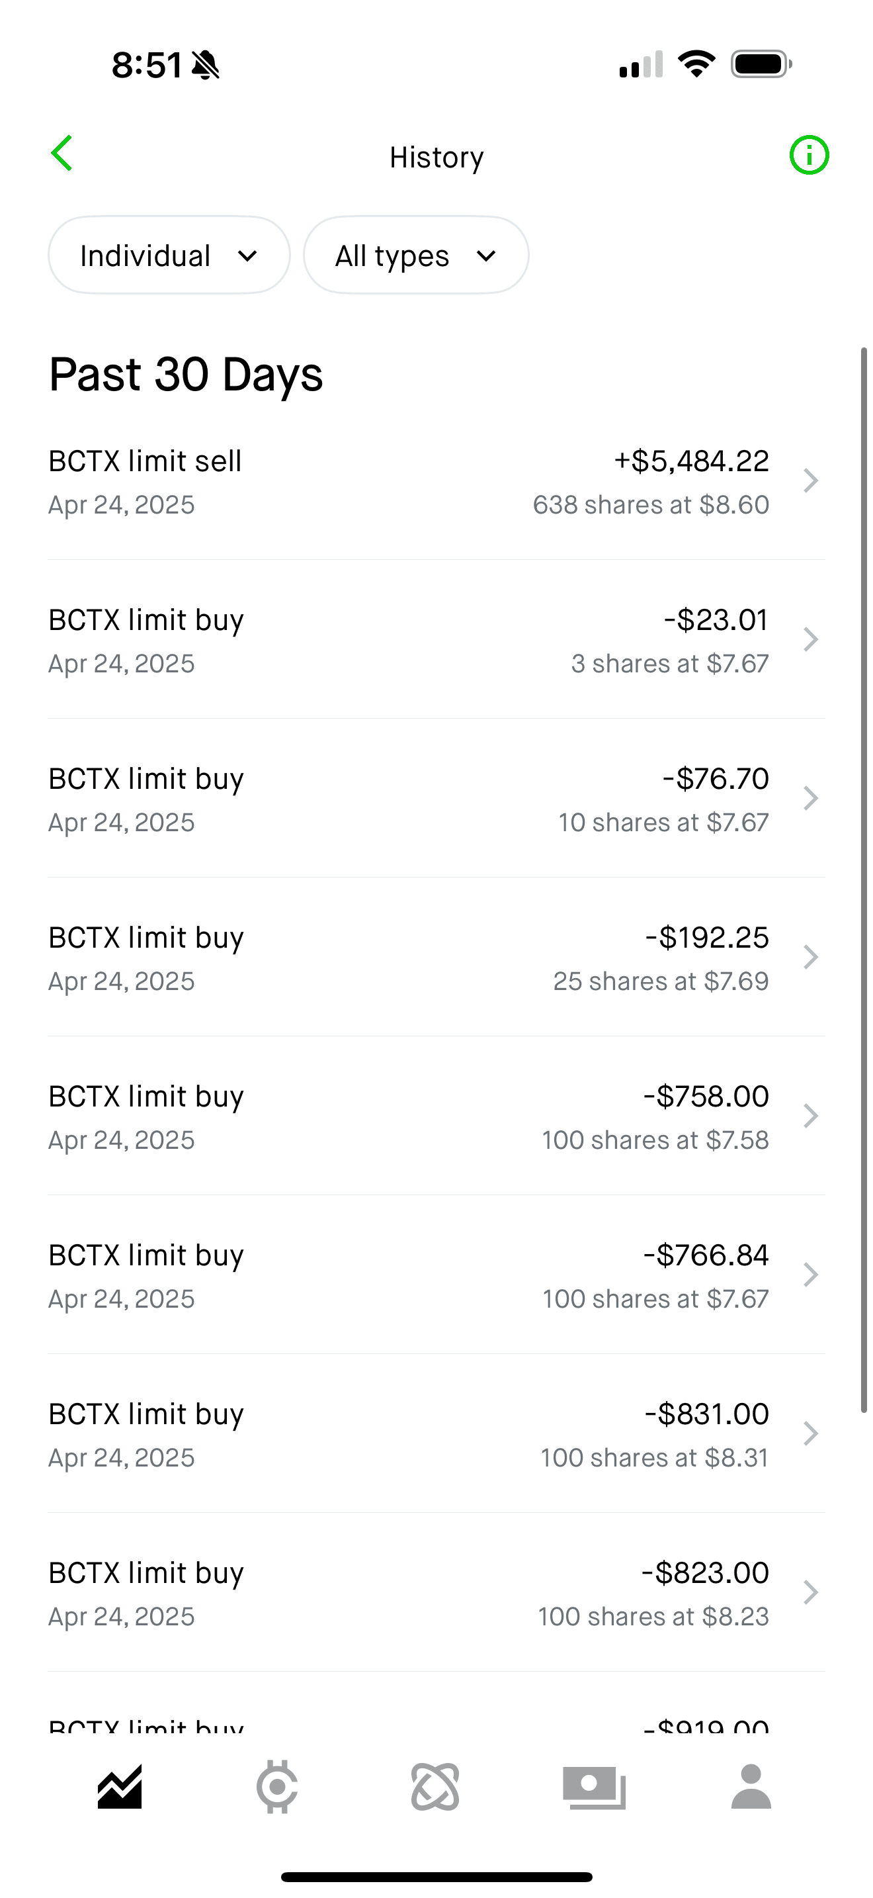Open the info icon in header
Screen dimensions: 873x1898
click(809, 156)
